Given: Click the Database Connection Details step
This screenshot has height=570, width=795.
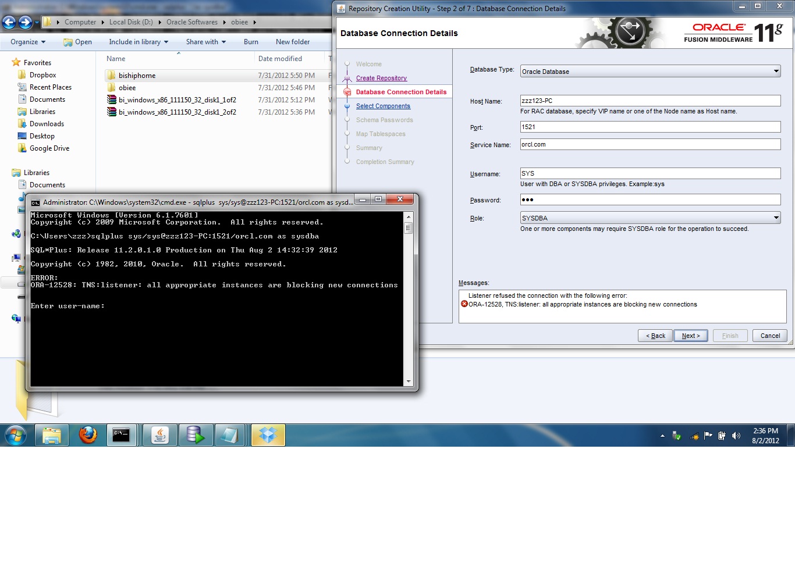Looking at the screenshot, I should point(401,92).
